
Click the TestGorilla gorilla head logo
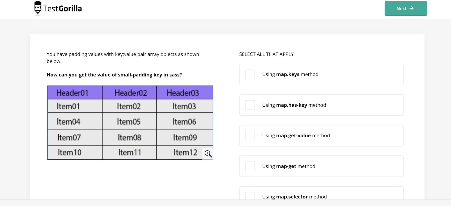tap(38, 8)
